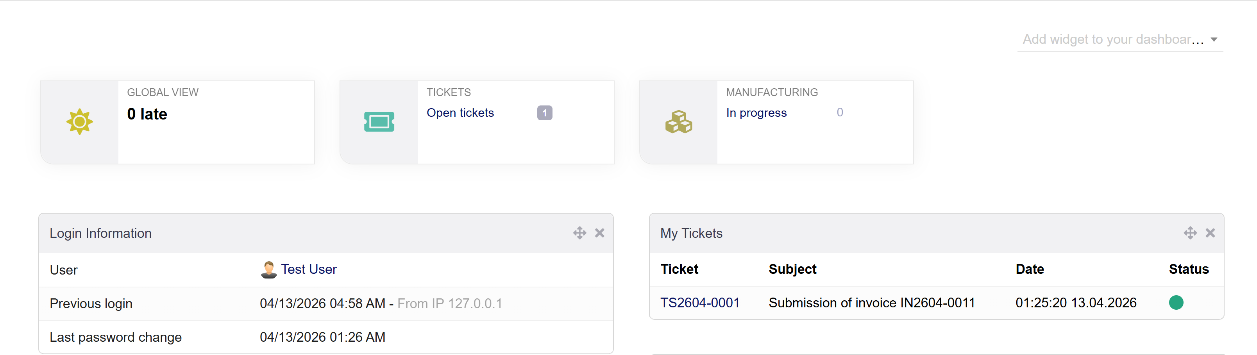
Task: Click the Test User avatar icon
Action: point(268,269)
